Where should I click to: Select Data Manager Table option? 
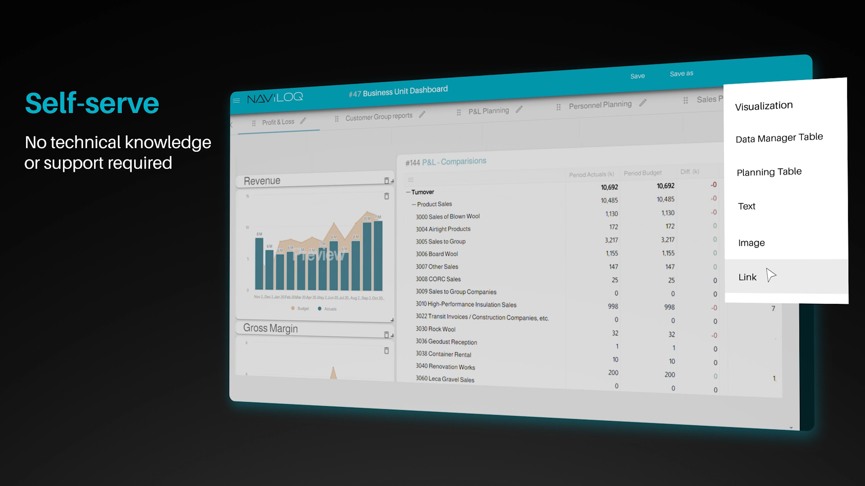tap(779, 138)
